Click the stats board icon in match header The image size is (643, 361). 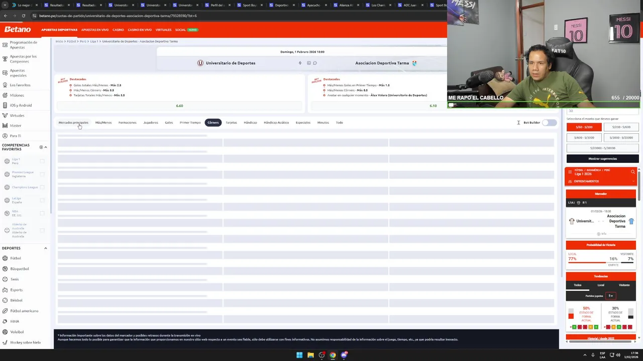308,63
